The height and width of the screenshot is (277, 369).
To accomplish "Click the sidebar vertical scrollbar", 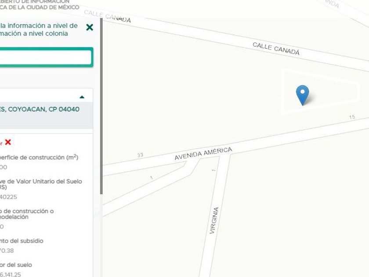I will pyautogui.click(x=101, y=106).
